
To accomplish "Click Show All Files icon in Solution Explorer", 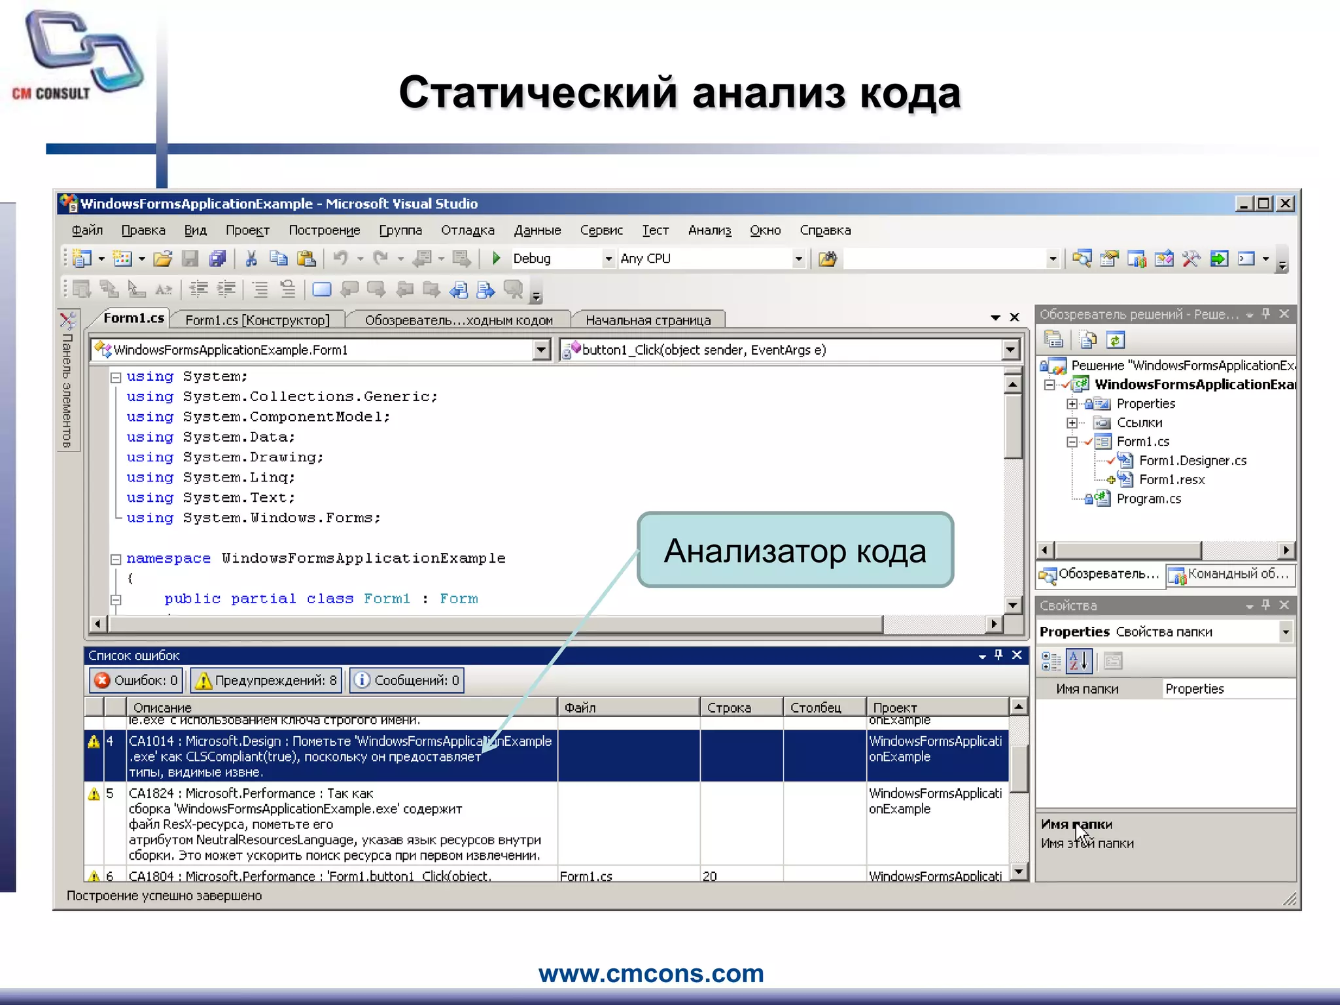I will tap(1088, 340).
